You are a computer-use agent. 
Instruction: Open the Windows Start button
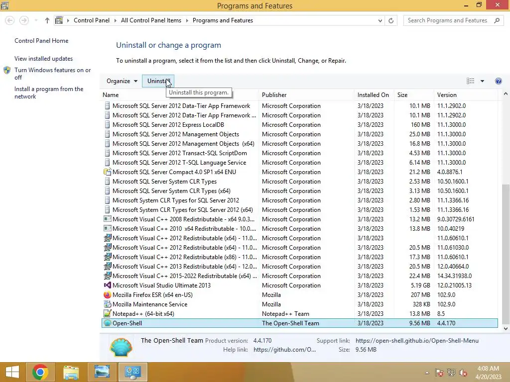[x=12, y=372]
